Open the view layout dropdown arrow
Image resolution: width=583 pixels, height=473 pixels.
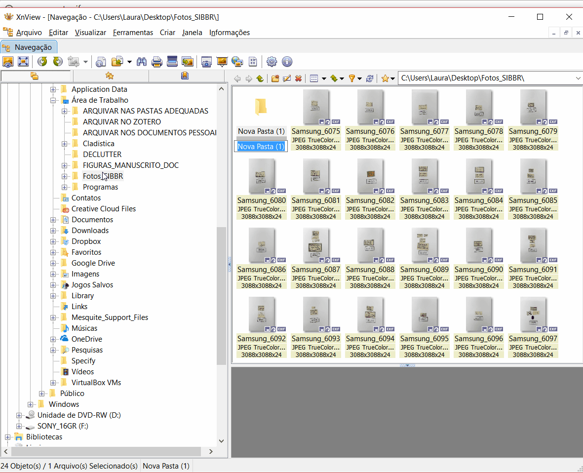tap(324, 79)
